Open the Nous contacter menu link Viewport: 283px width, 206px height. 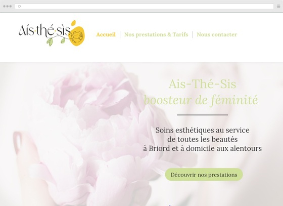217,34
